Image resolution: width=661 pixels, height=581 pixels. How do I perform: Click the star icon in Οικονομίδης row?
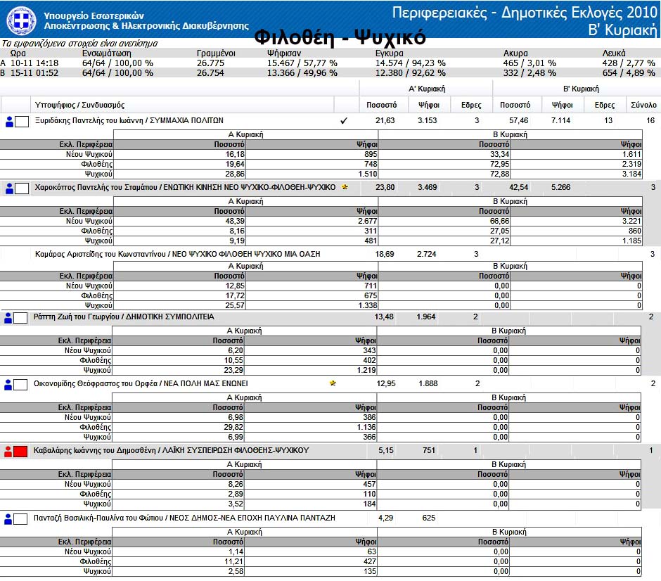pos(333,383)
